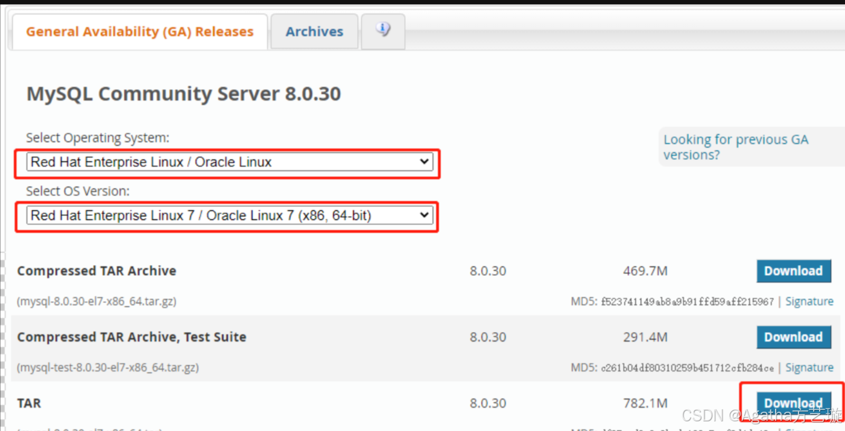Download the TAR package (782.1M)
This screenshot has height=431, width=845.
[x=794, y=403]
